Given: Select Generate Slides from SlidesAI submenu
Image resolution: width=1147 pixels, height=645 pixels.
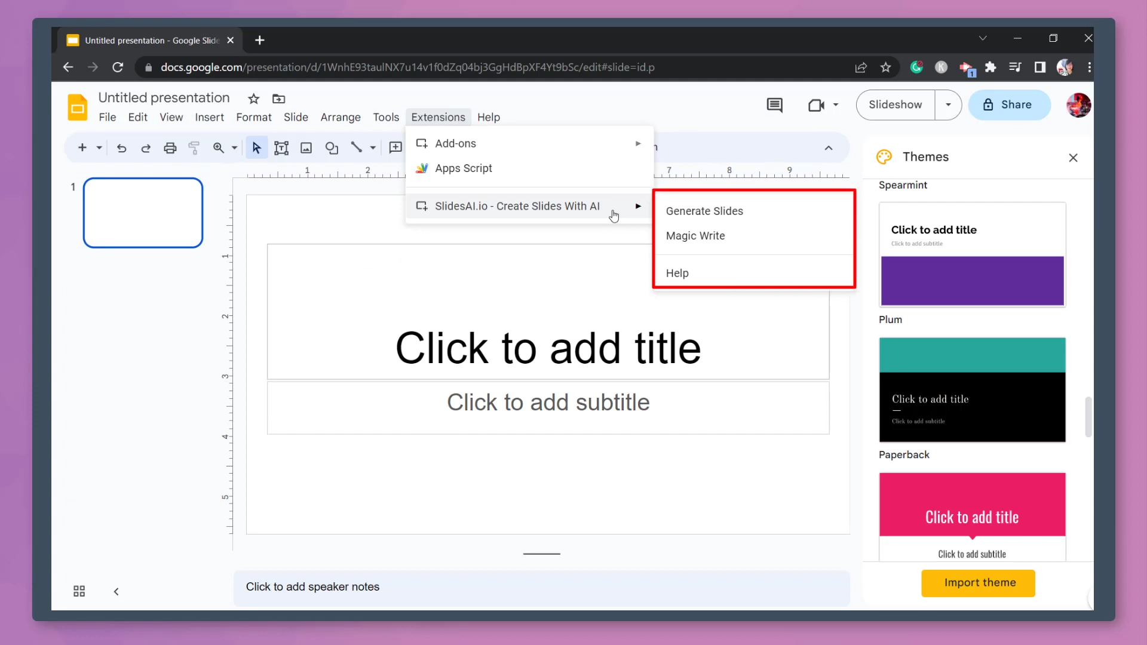Looking at the screenshot, I should [x=705, y=210].
